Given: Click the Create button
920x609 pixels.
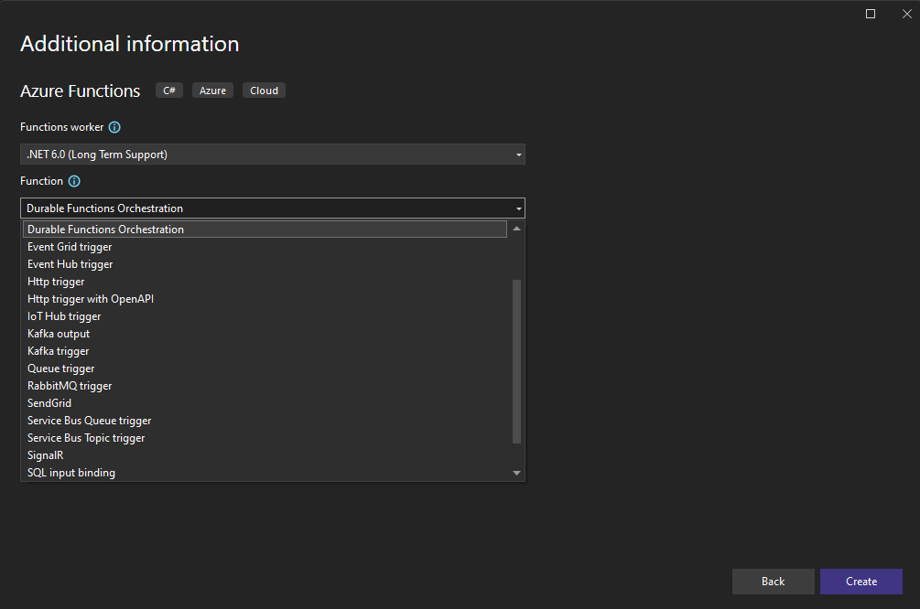Looking at the screenshot, I should point(860,582).
